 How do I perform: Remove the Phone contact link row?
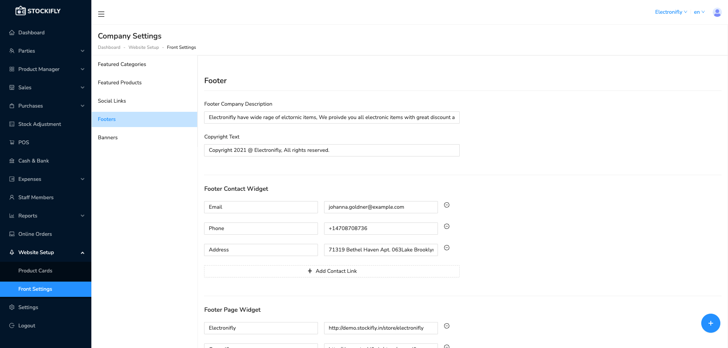point(446,226)
